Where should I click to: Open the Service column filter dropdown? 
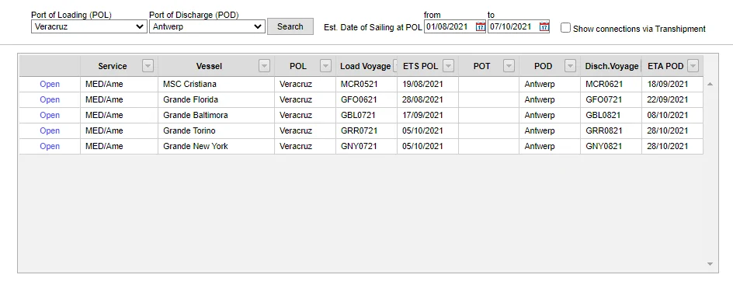(x=148, y=66)
